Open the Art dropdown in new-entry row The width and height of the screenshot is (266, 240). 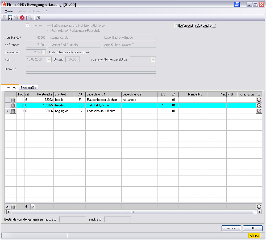[x=32, y=206]
